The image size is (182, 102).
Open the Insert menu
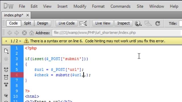(x=62, y=6)
